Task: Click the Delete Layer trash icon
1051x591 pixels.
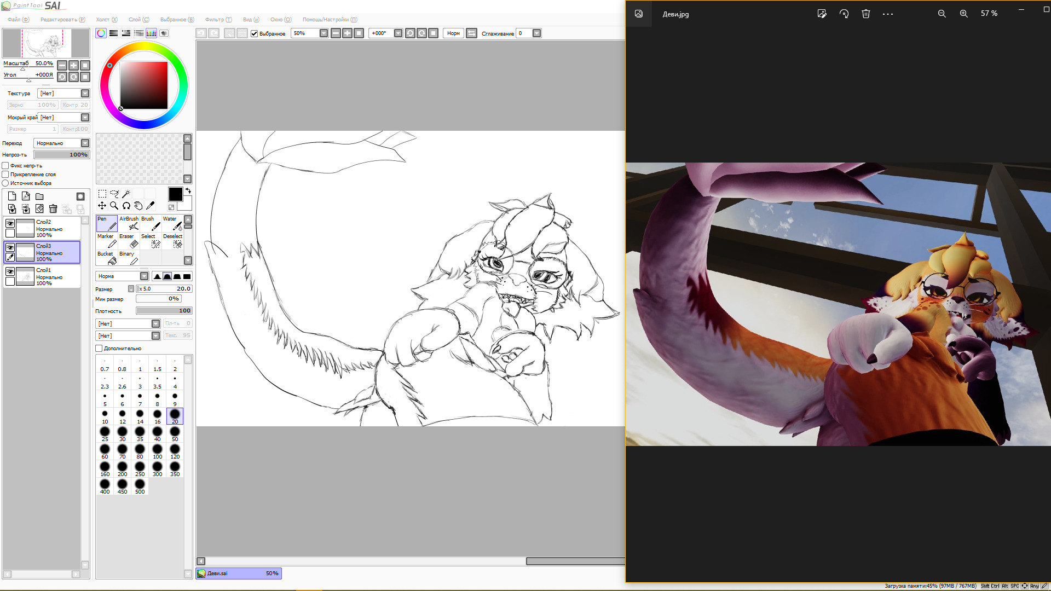Action: (x=53, y=208)
